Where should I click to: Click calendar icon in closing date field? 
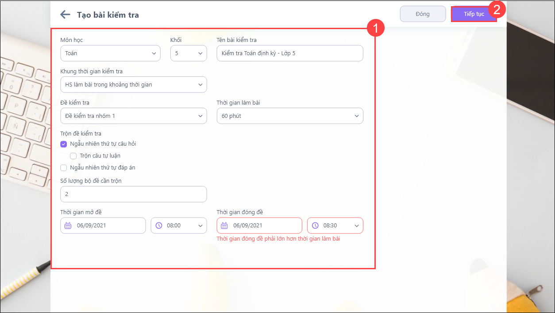pos(224,226)
